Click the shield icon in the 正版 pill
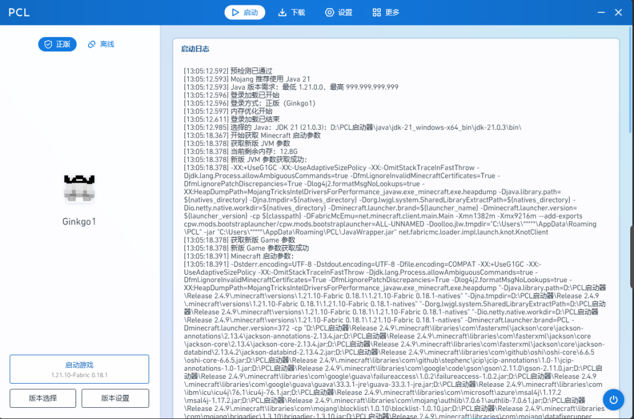 tap(47, 44)
